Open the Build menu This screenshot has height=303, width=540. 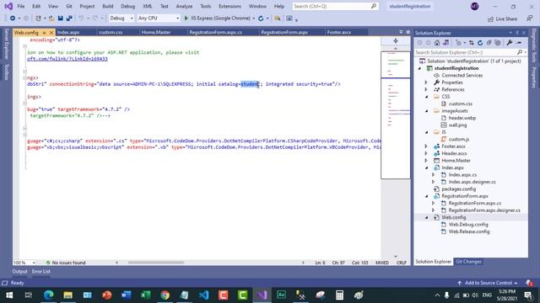pyautogui.click(x=108, y=6)
